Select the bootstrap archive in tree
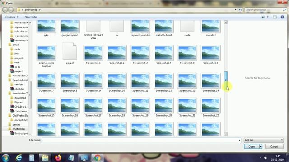 19,40
